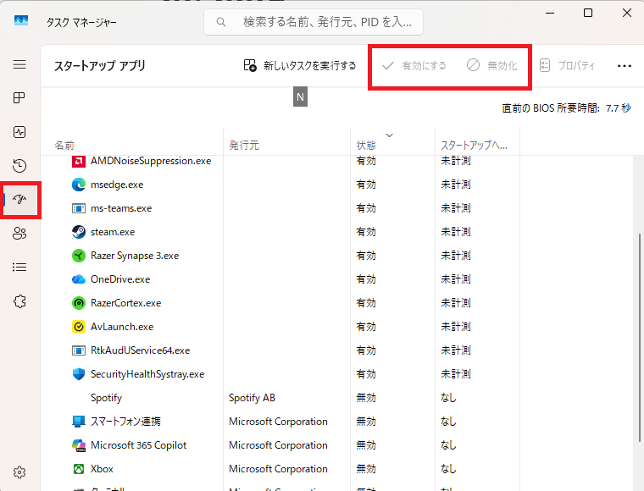
Task: Click the msedge.exe Edge icon
Action: [79, 185]
